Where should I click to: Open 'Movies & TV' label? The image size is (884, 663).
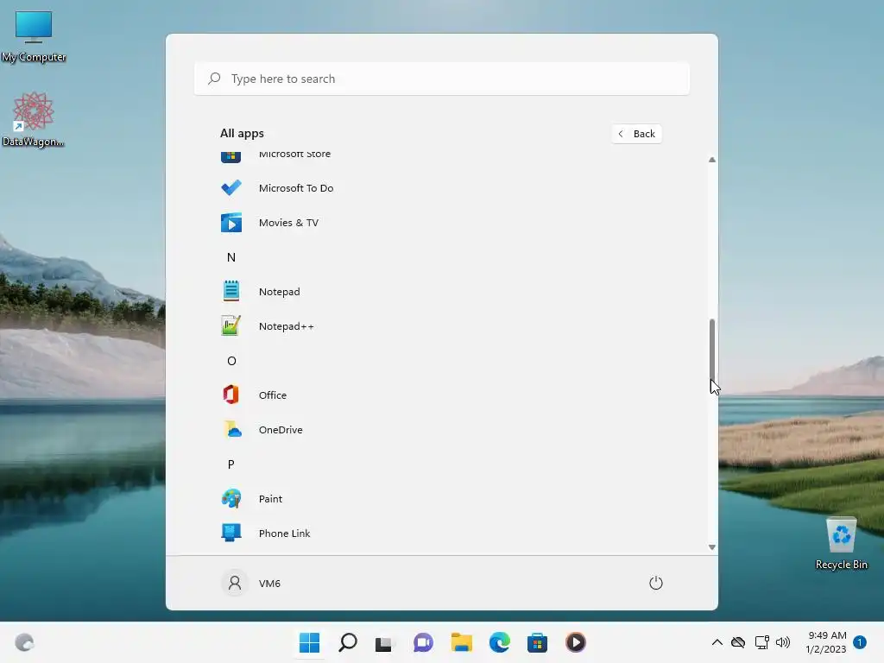pos(288,223)
